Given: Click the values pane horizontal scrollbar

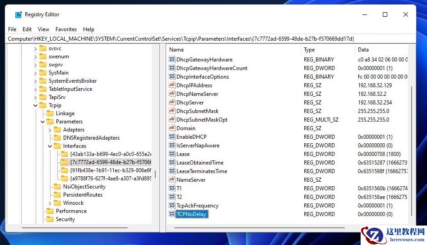Looking at the screenshot, I should pyautogui.click(x=259, y=227).
